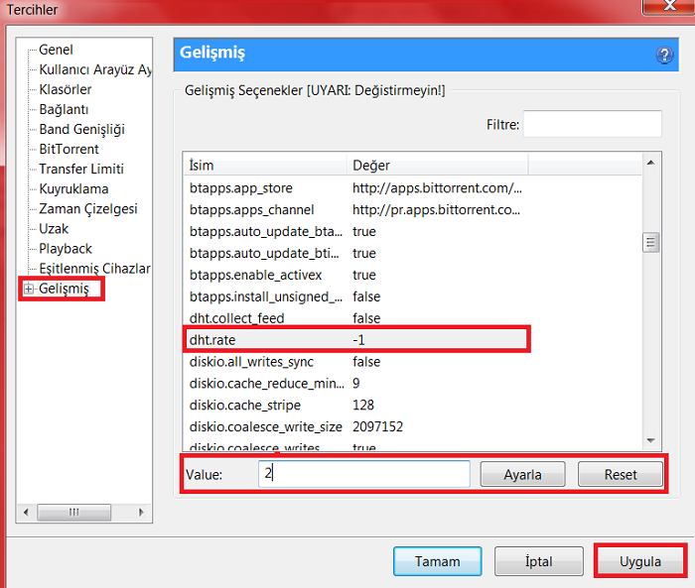Screen dimensions: 695x588
Task: Open Kullanıcı Arayüz settings category
Action: [95, 69]
